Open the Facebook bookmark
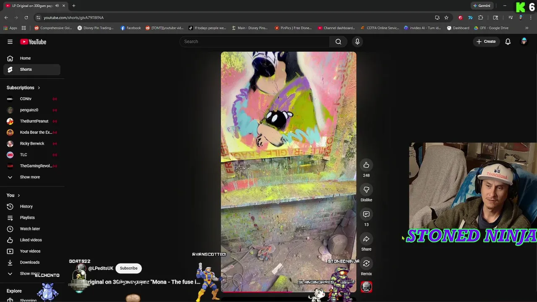 click(130, 28)
